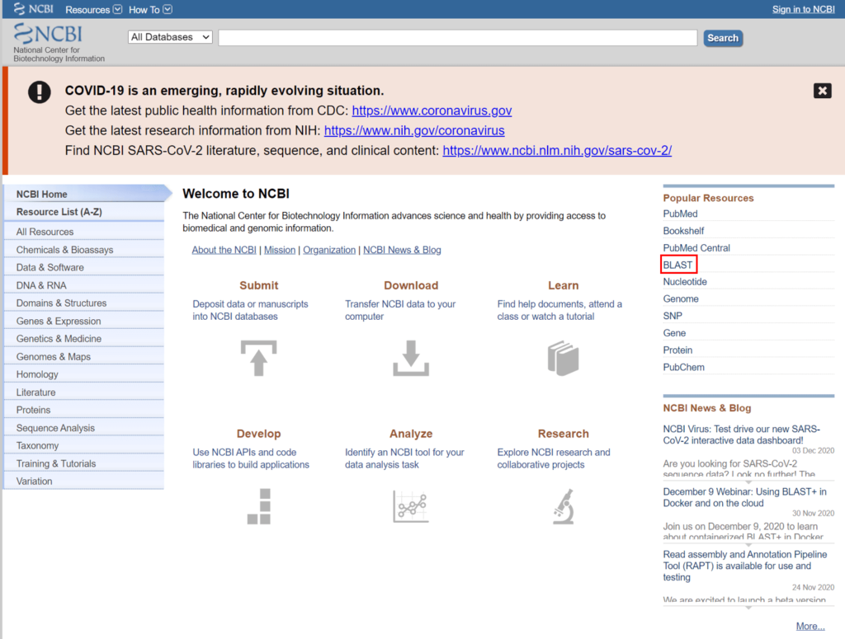Open the nih.gov/coronavirus link

click(414, 130)
